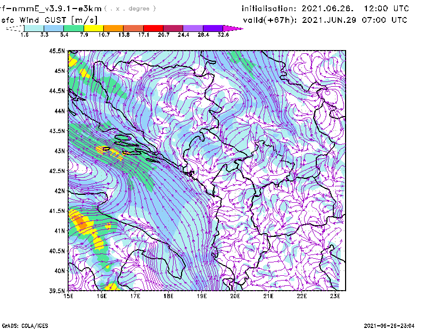Click the '7.9' colorbar value label

(x=84, y=35)
